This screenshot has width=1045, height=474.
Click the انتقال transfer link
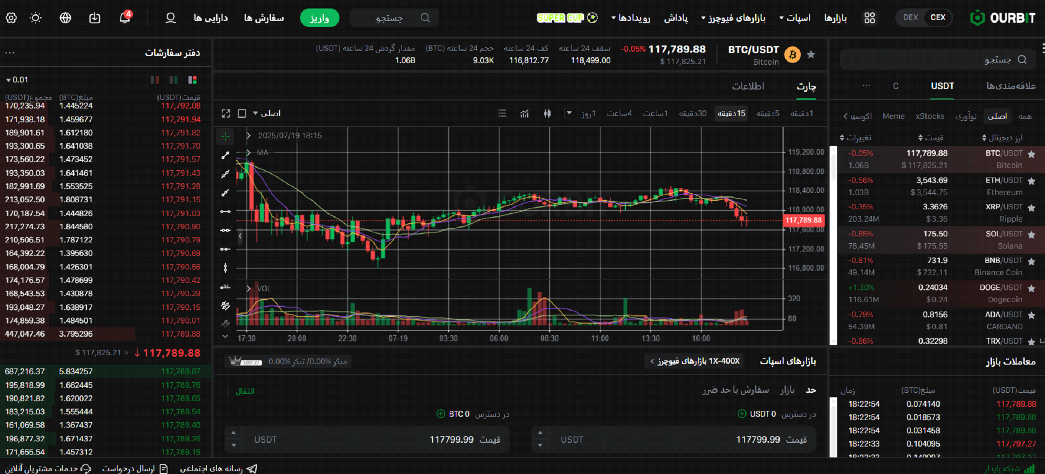click(x=245, y=391)
